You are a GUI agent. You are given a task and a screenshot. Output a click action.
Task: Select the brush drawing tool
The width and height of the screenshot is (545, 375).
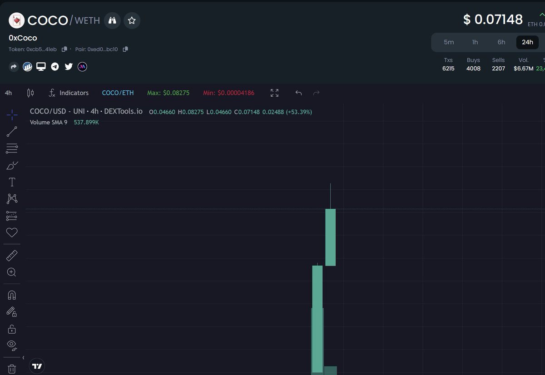click(x=12, y=165)
